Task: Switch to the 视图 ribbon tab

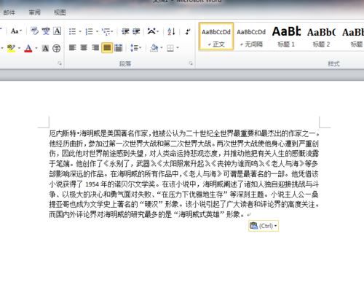Action: tap(60, 12)
